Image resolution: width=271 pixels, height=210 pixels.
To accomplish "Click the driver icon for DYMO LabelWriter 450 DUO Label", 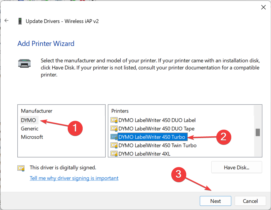I will pyautogui.click(x=114, y=120).
